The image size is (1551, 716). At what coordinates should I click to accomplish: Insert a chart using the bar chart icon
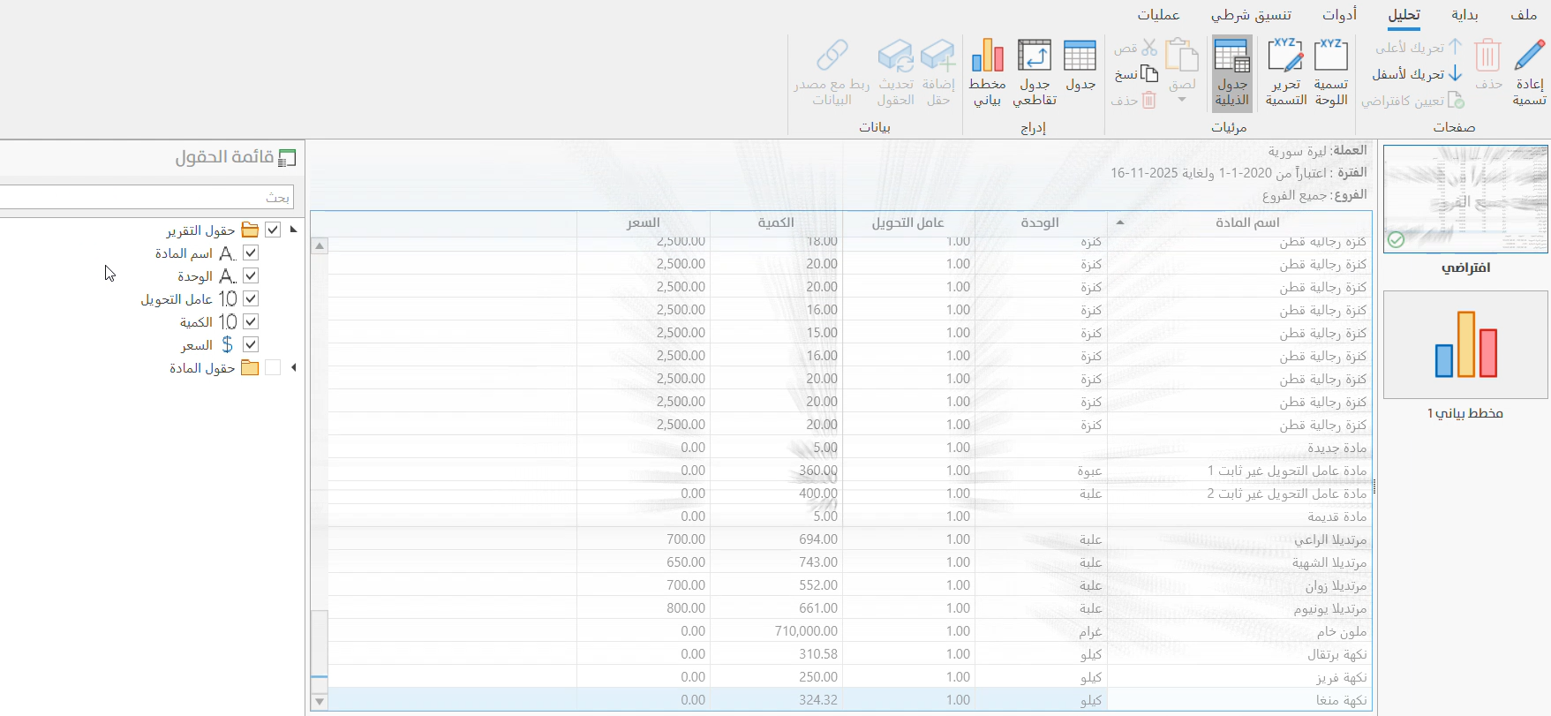[x=987, y=57]
